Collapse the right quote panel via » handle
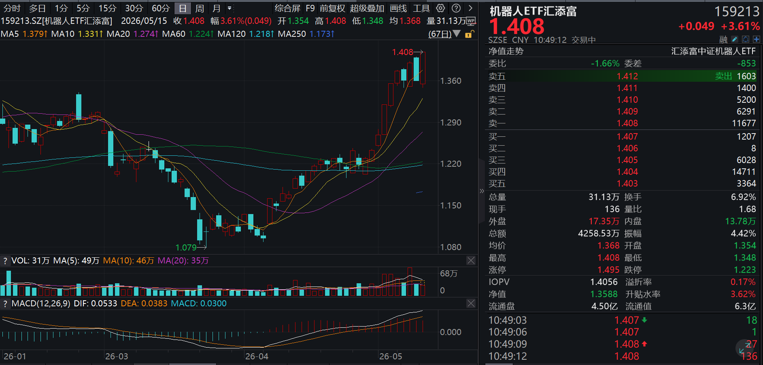 482,191
